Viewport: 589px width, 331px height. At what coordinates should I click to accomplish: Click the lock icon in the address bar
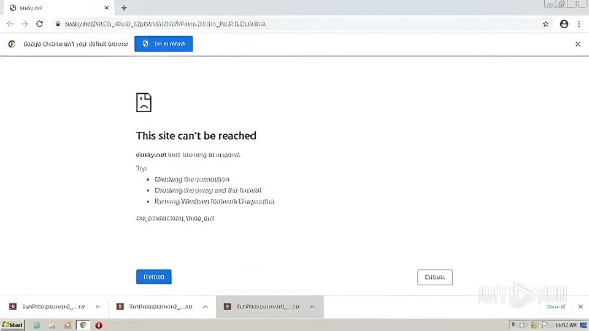tap(58, 24)
